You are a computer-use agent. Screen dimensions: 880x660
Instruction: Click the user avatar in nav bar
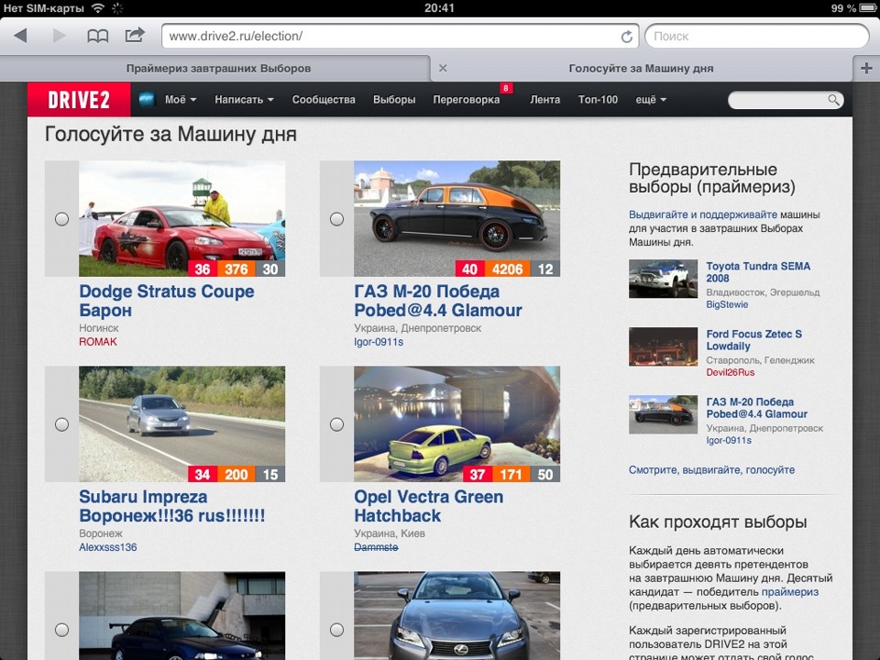click(x=147, y=99)
